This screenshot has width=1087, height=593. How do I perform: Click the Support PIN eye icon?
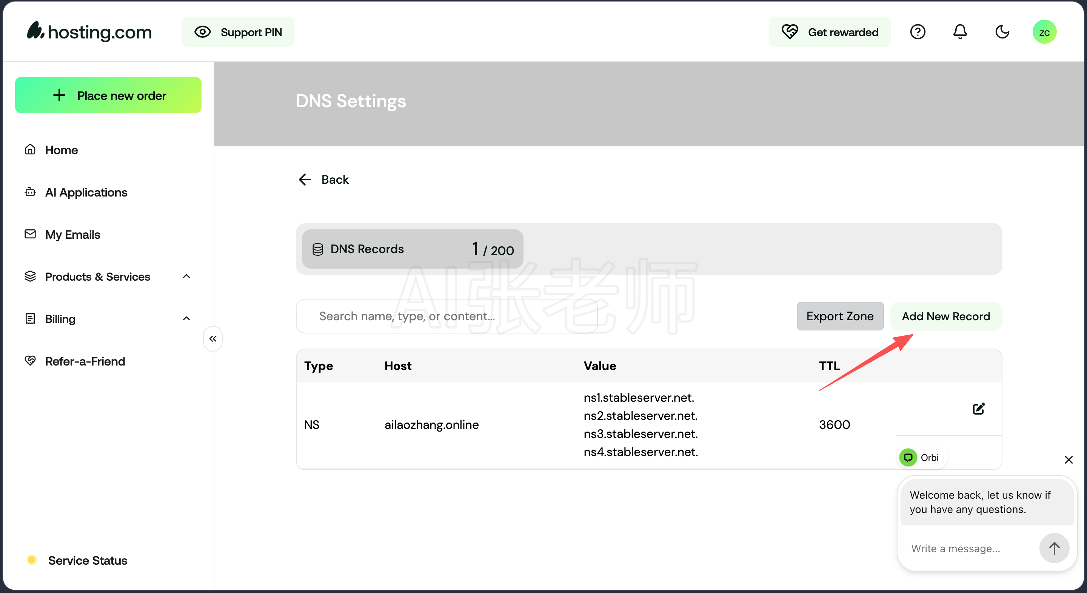(203, 32)
